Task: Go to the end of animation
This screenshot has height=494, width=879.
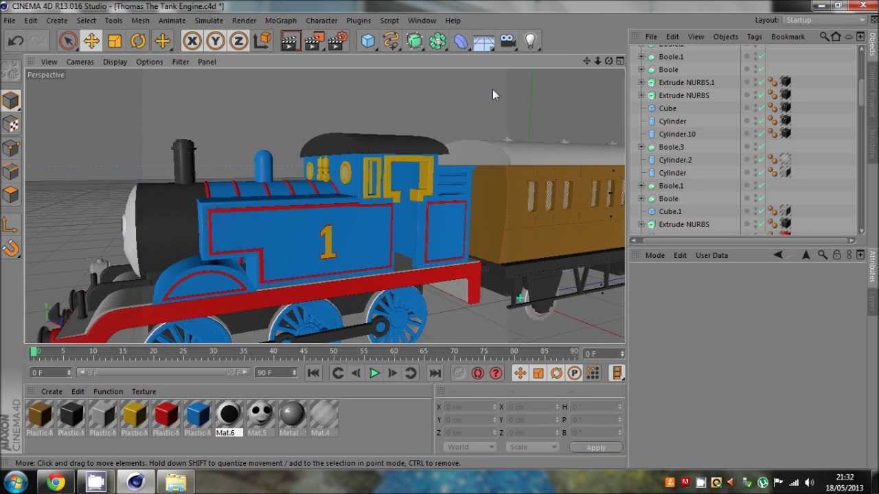Action: [x=435, y=373]
